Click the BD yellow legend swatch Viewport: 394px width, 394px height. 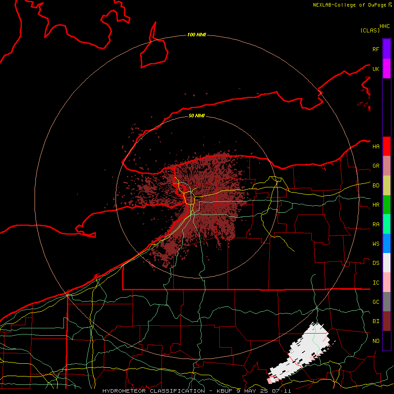(387, 186)
